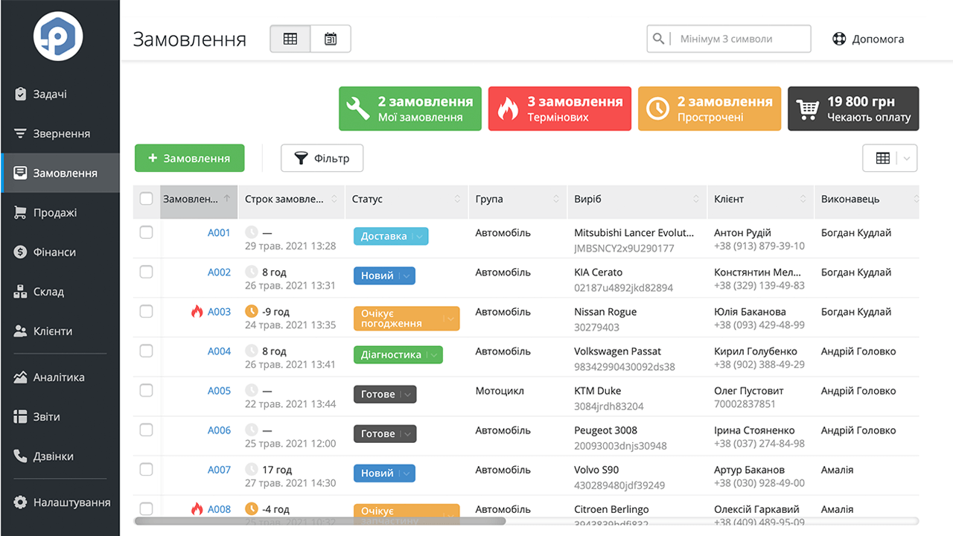This screenshot has width=953, height=536.
Task: Open Фінанси section
Action: pos(60,252)
